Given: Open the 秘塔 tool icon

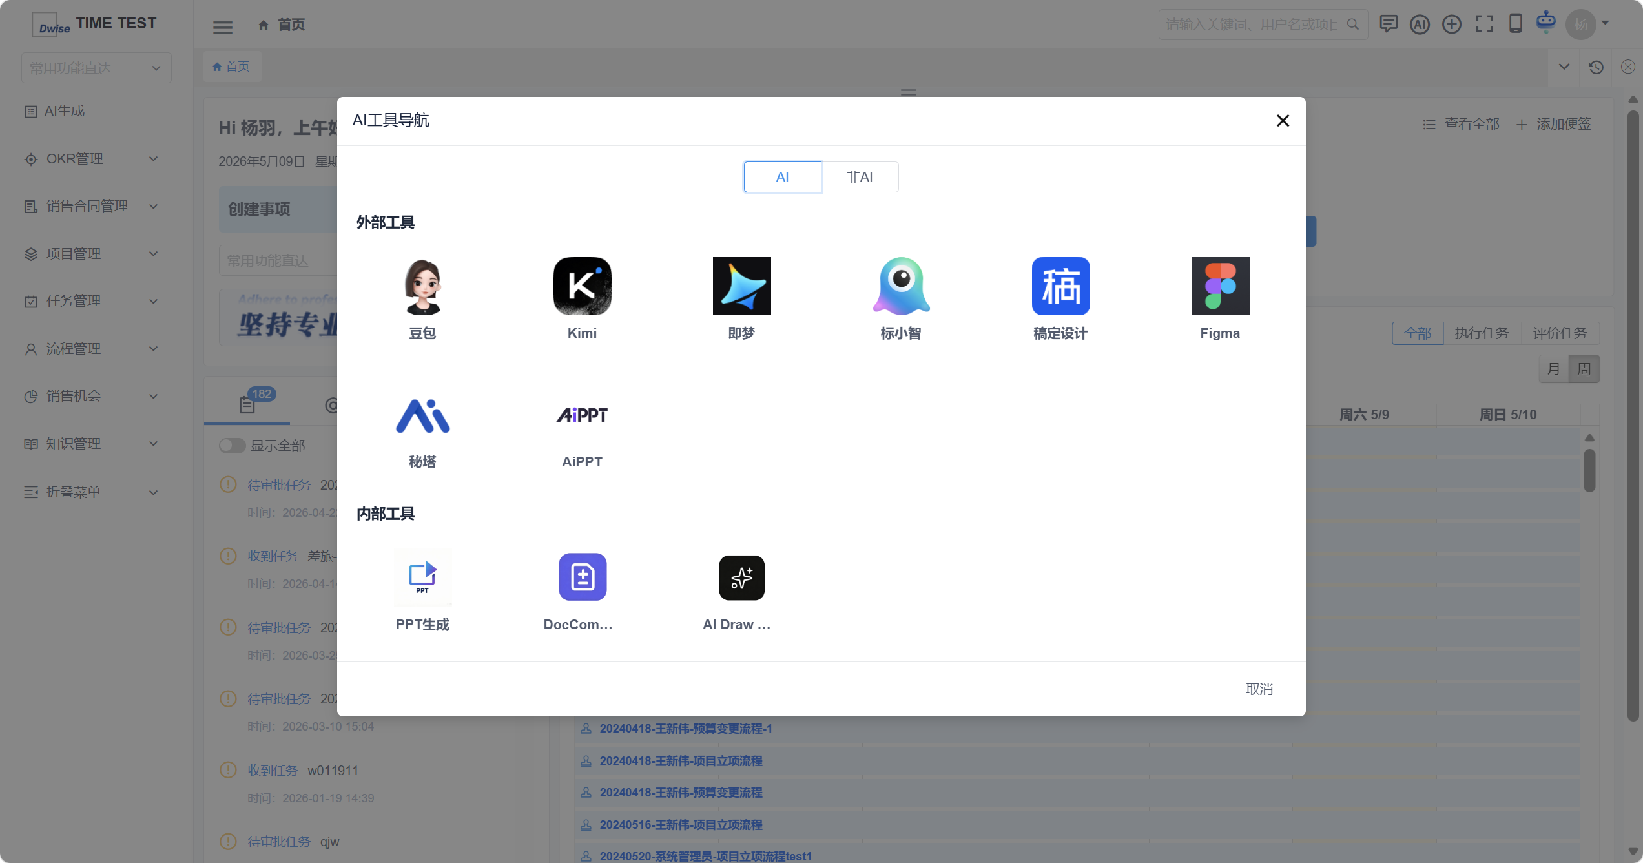Looking at the screenshot, I should (422, 415).
